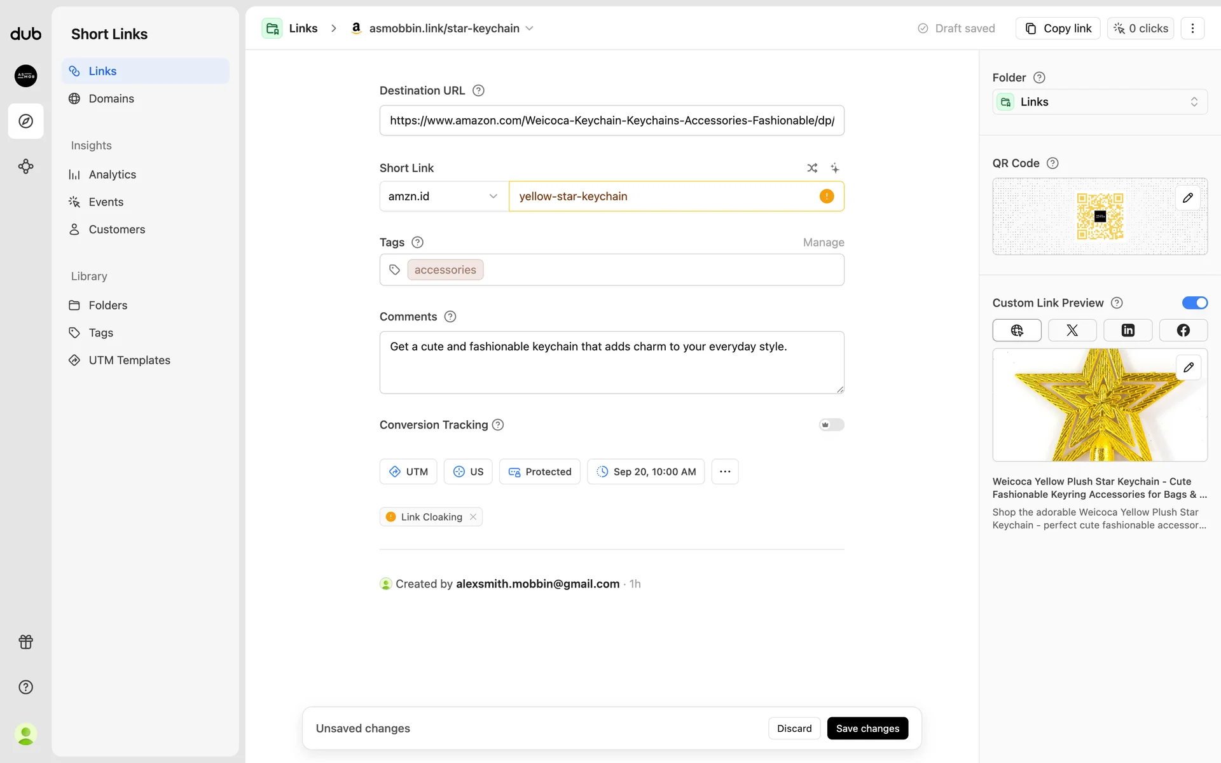Viewport: 1221px width, 763px height.
Task: Click the orange warning icon in short link
Action: point(826,196)
